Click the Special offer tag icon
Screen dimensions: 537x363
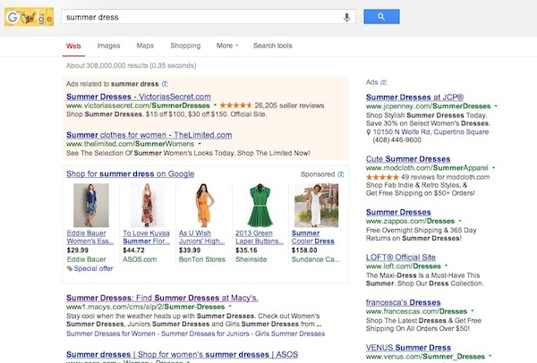(70, 268)
